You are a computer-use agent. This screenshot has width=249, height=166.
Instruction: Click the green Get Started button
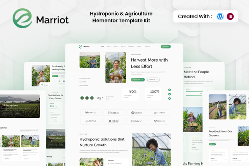(x=165, y=46)
